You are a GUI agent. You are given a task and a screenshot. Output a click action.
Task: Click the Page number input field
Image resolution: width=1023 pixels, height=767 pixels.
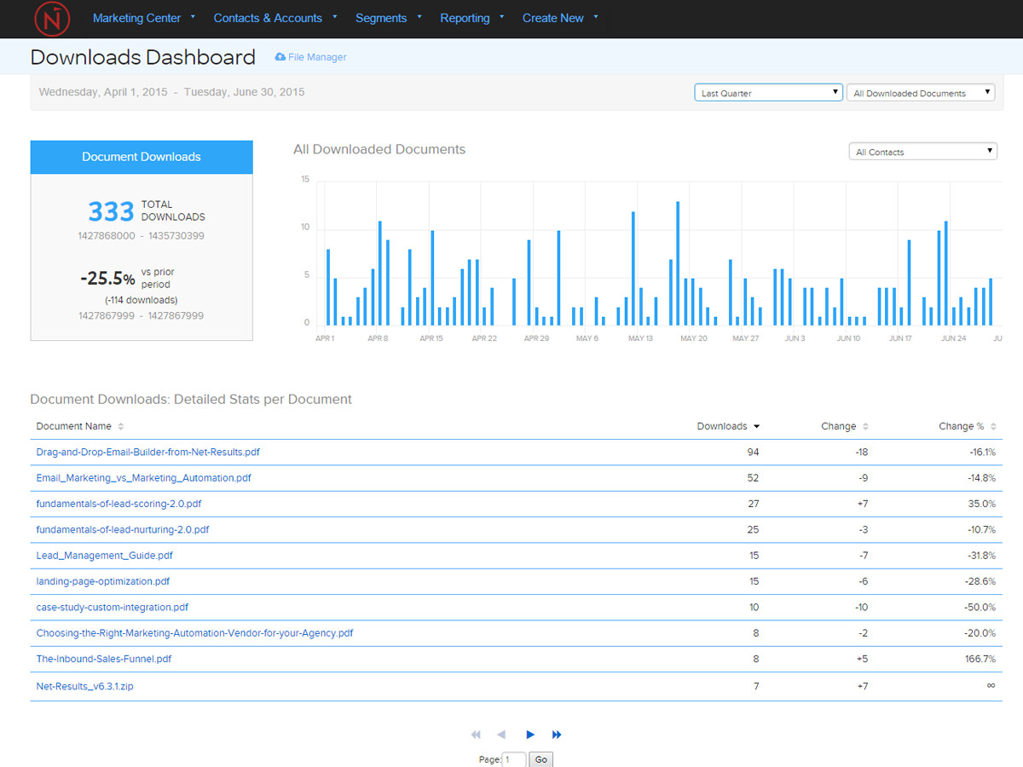click(x=514, y=759)
